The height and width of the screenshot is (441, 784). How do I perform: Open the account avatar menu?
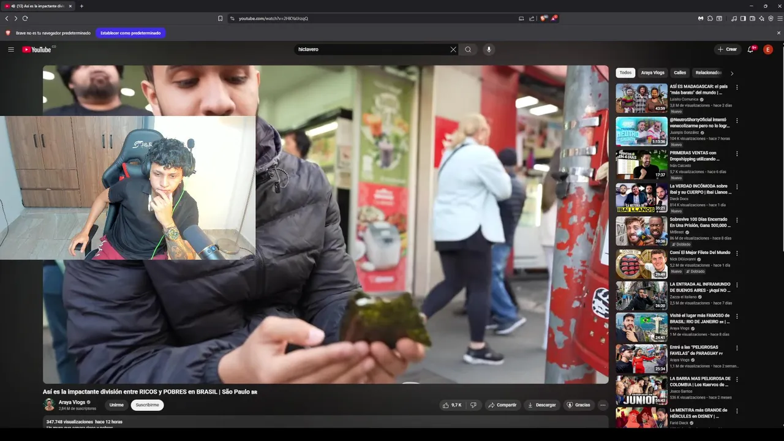coord(768,49)
